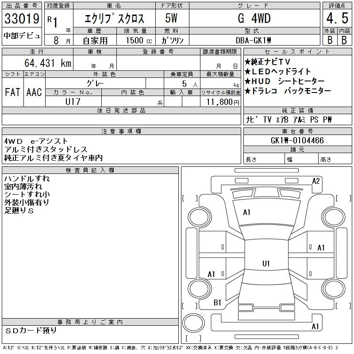354x354 pixels.
Task: Click the 5W door type value
Action: (172, 19)
